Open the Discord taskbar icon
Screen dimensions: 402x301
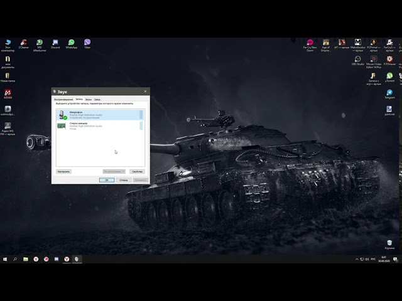(57, 259)
